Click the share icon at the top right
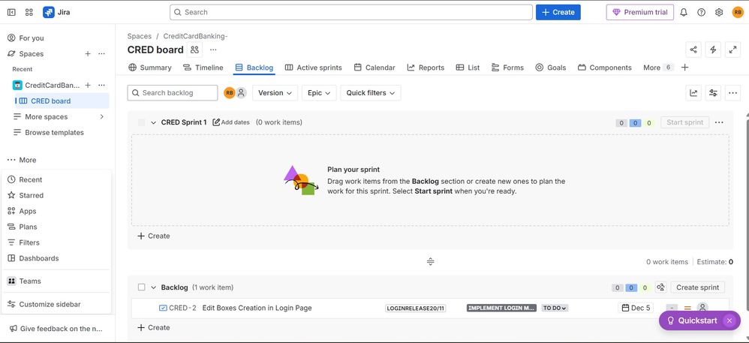The height and width of the screenshot is (343, 749). coord(693,50)
